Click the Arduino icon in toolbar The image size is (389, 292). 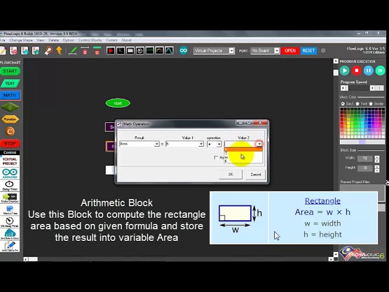click(x=183, y=50)
